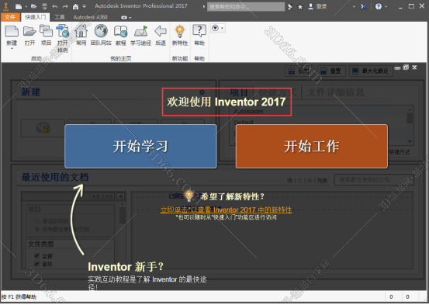Click the 常用 house ribbon icon
The image size is (429, 305).
81,35
